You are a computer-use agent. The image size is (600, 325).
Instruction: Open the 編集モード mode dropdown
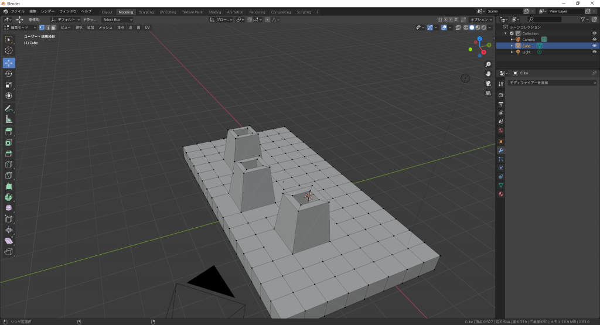click(20, 28)
